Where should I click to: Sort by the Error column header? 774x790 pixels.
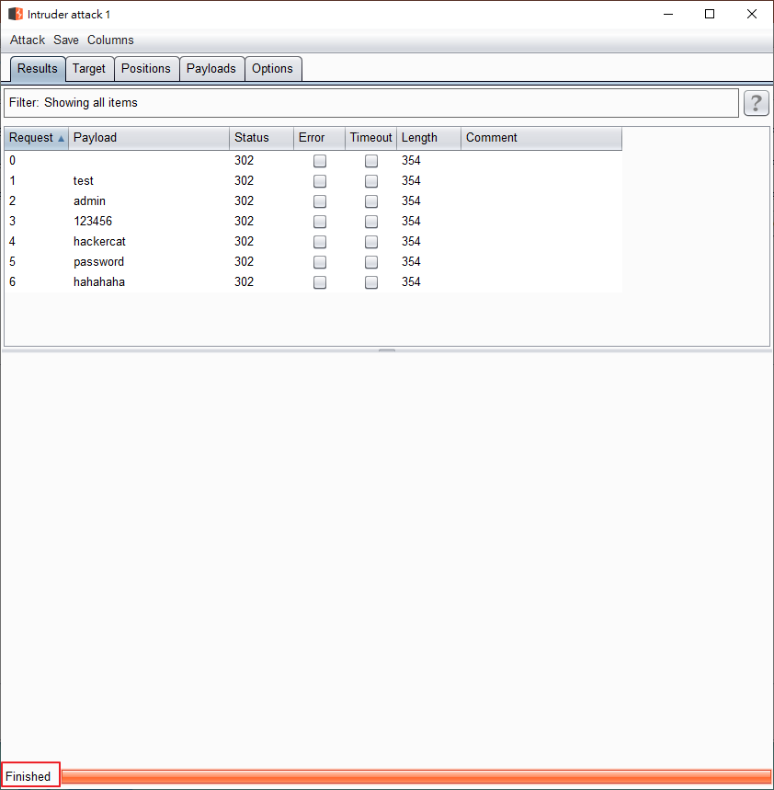320,138
